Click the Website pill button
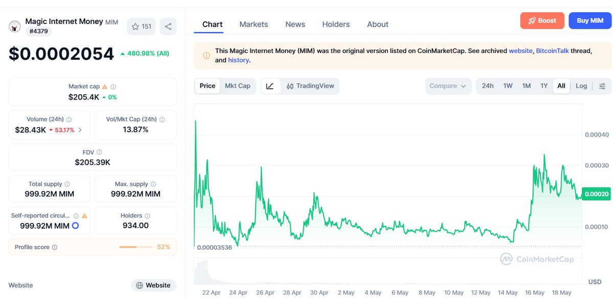The width and height of the screenshot is (613, 298). (x=154, y=285)
